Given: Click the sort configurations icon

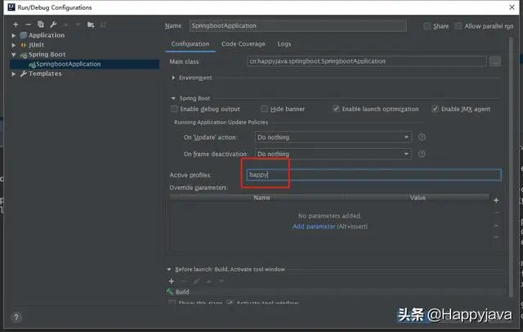Looking at the screenshot, I should (103, 25).
